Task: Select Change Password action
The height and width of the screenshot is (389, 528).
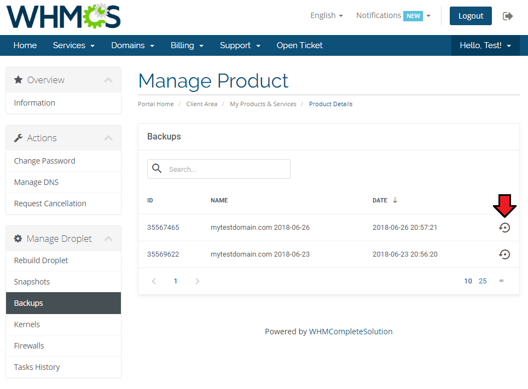Action: pos(63,161)
